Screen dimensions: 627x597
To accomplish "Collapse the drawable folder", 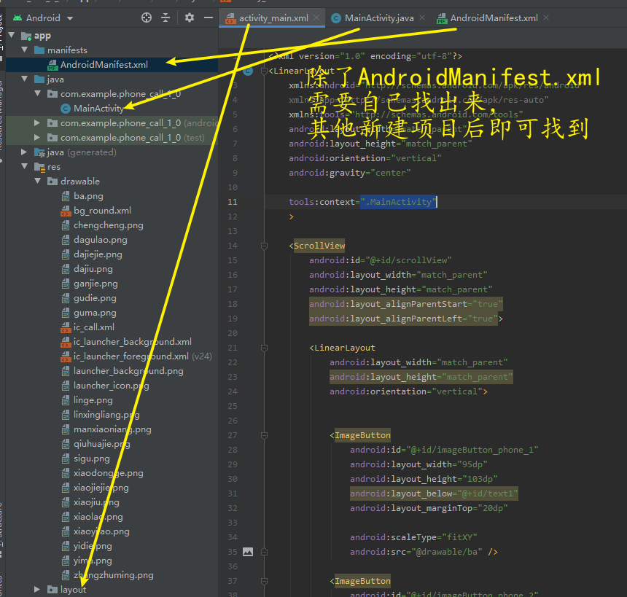I will point(38,181).
